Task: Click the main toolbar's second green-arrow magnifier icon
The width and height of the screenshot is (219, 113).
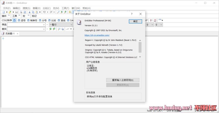Action: click(x=65, y=12)
